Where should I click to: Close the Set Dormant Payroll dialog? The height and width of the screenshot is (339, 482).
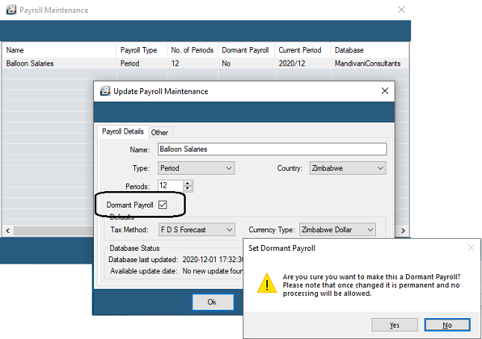click(x=471, y=248)
